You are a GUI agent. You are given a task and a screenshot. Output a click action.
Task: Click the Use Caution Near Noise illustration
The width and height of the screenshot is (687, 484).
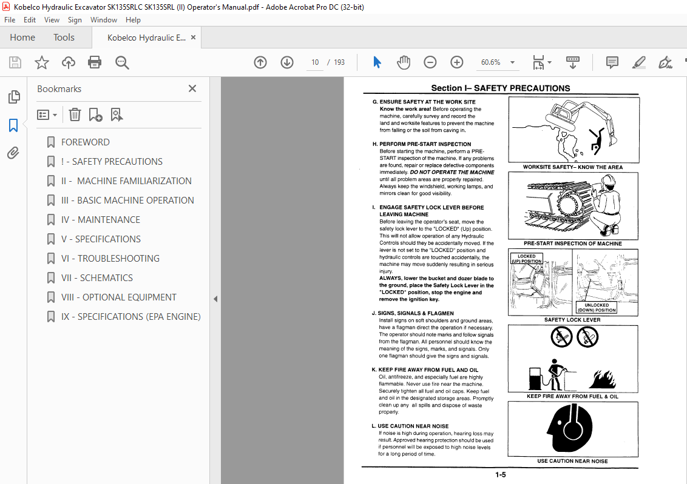[573, 429]
